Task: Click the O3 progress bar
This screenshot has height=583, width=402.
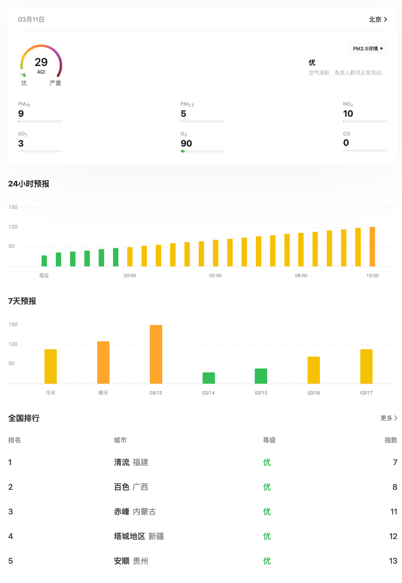Action: [203, 151]
